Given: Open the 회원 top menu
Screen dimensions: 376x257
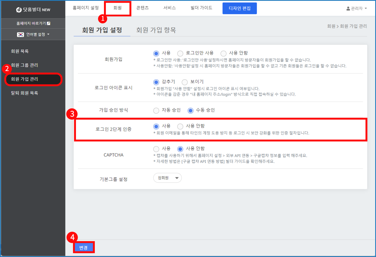Looking at the screenshot, I should [117, 8].
